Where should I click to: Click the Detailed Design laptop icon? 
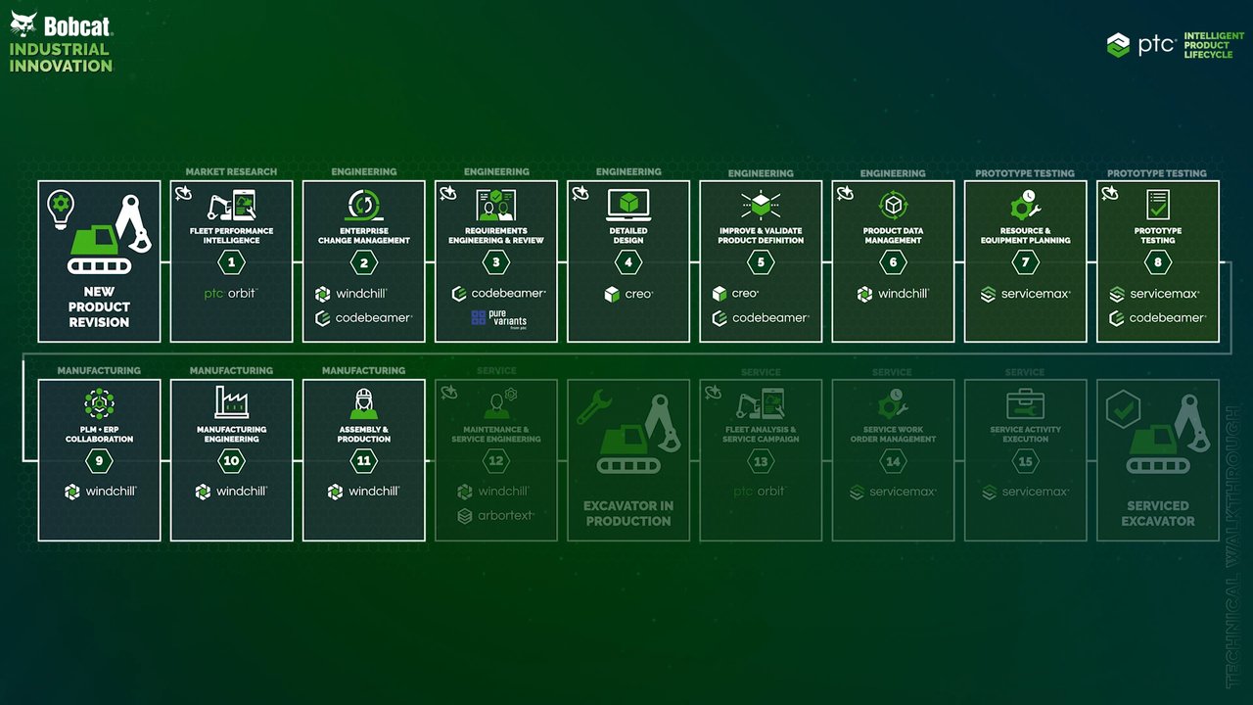click(628, 205)
